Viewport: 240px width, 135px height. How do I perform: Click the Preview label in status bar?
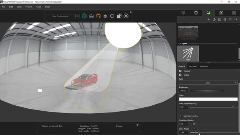(119, 126)
